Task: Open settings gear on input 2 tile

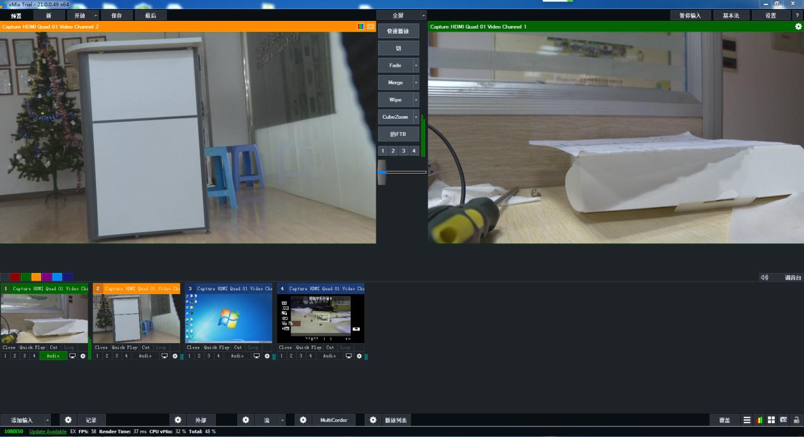Action: (x=175, y=356)
